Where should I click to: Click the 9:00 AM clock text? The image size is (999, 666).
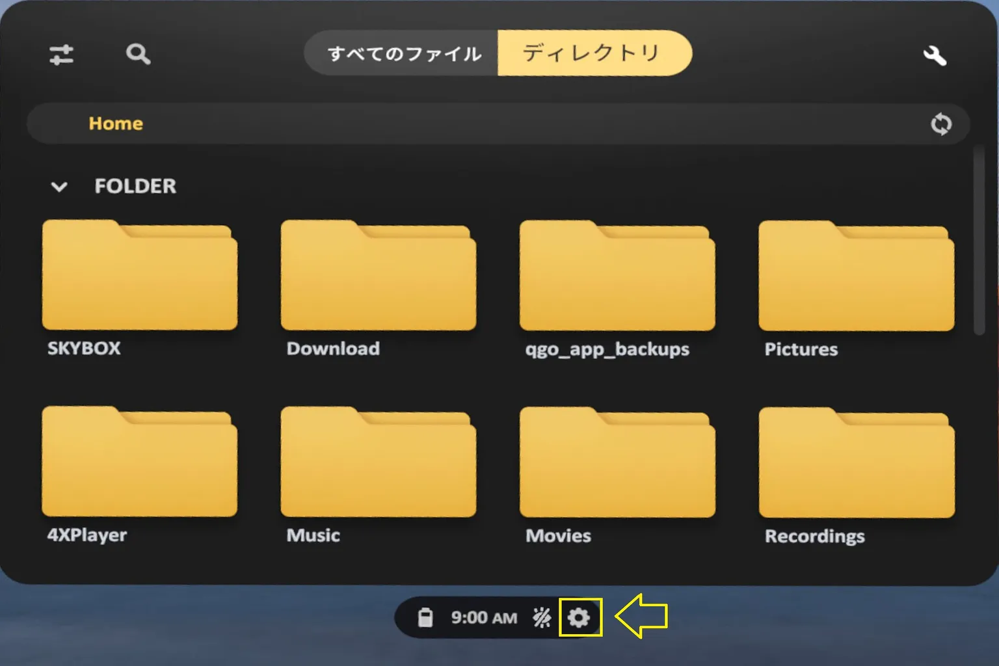click(484, 618)
